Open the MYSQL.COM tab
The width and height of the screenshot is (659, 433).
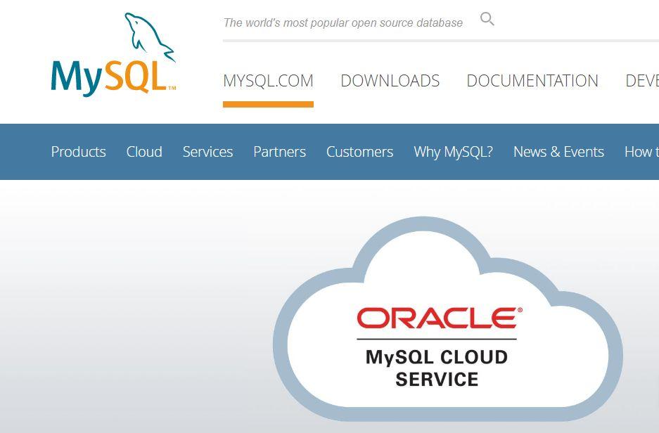[268, 81]
